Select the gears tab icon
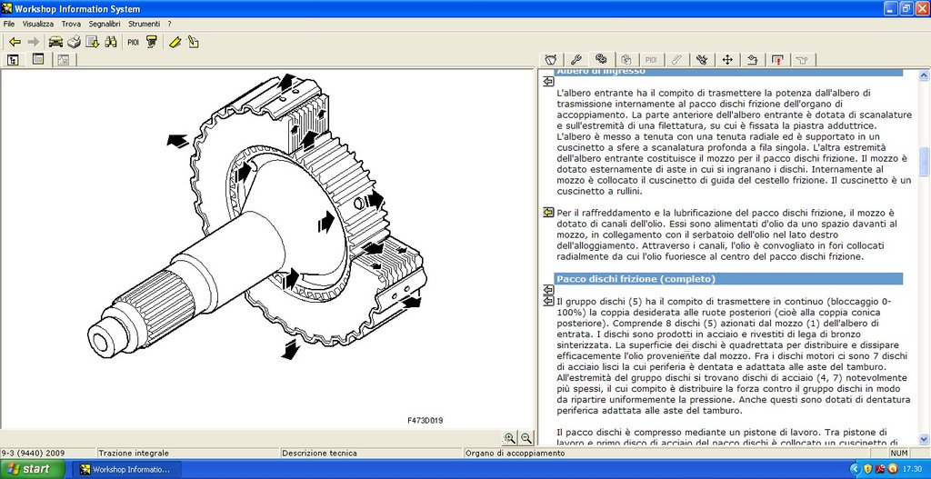 tap(601, 59)
